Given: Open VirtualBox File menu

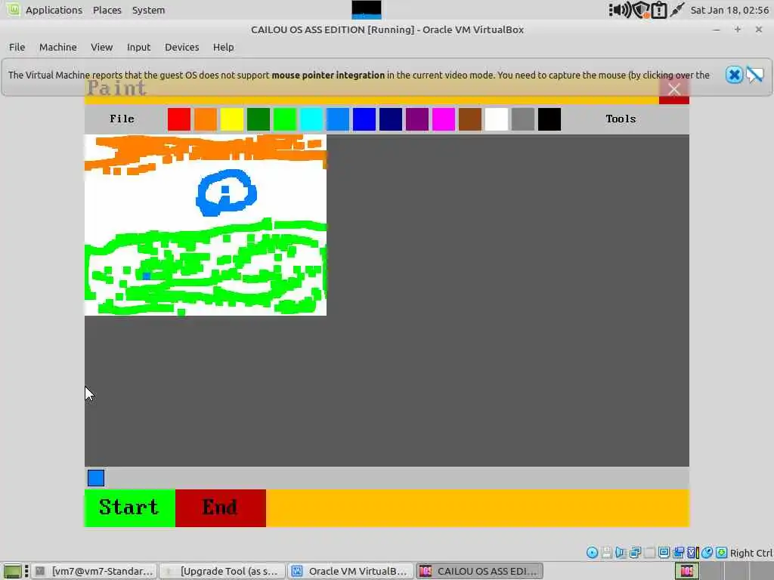Looking at the screenshot, I should pyautogui.click(x=17, y=48).
